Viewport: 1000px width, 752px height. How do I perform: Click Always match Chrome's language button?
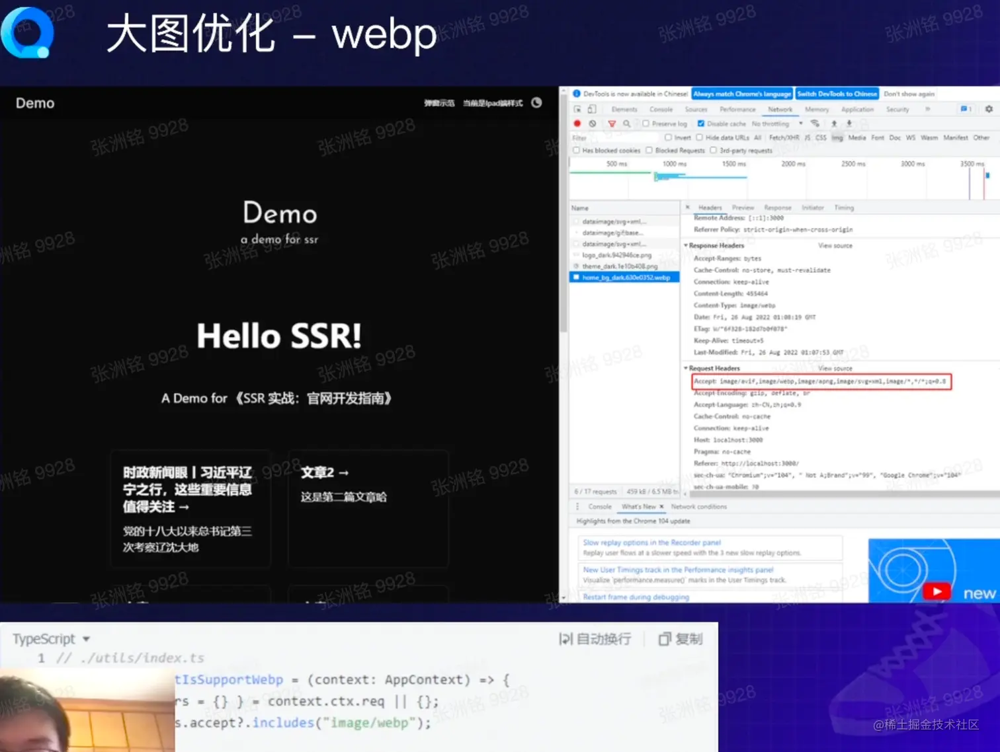tap(742, 94)
